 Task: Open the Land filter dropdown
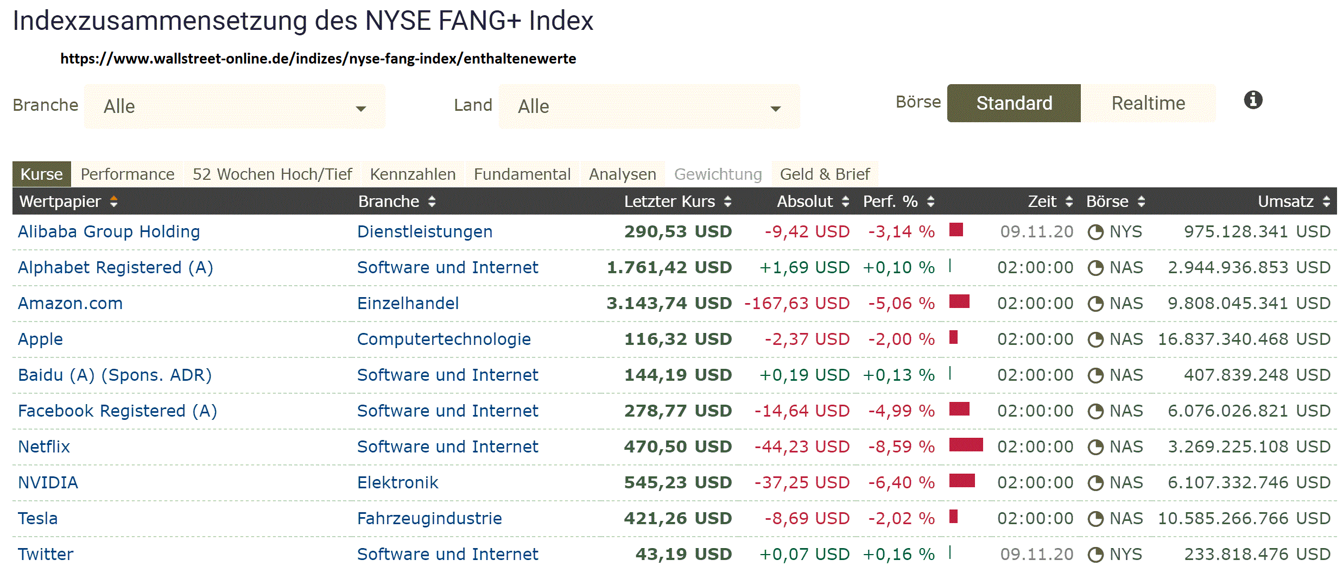649,106
